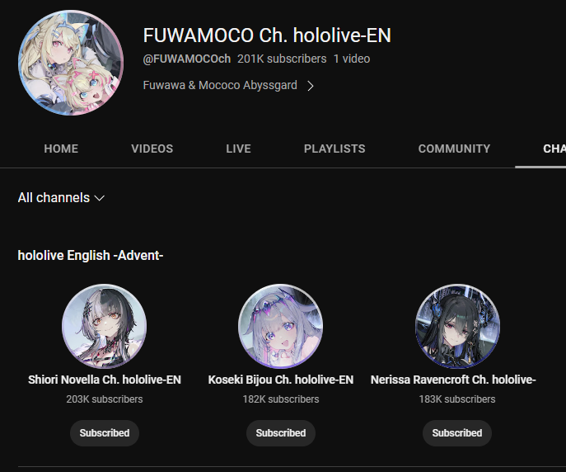Image resolution: width=566 pixels, height=472 pixels.
Task: Switch to the LIVE tab
Action: click(x=238, y=149)
